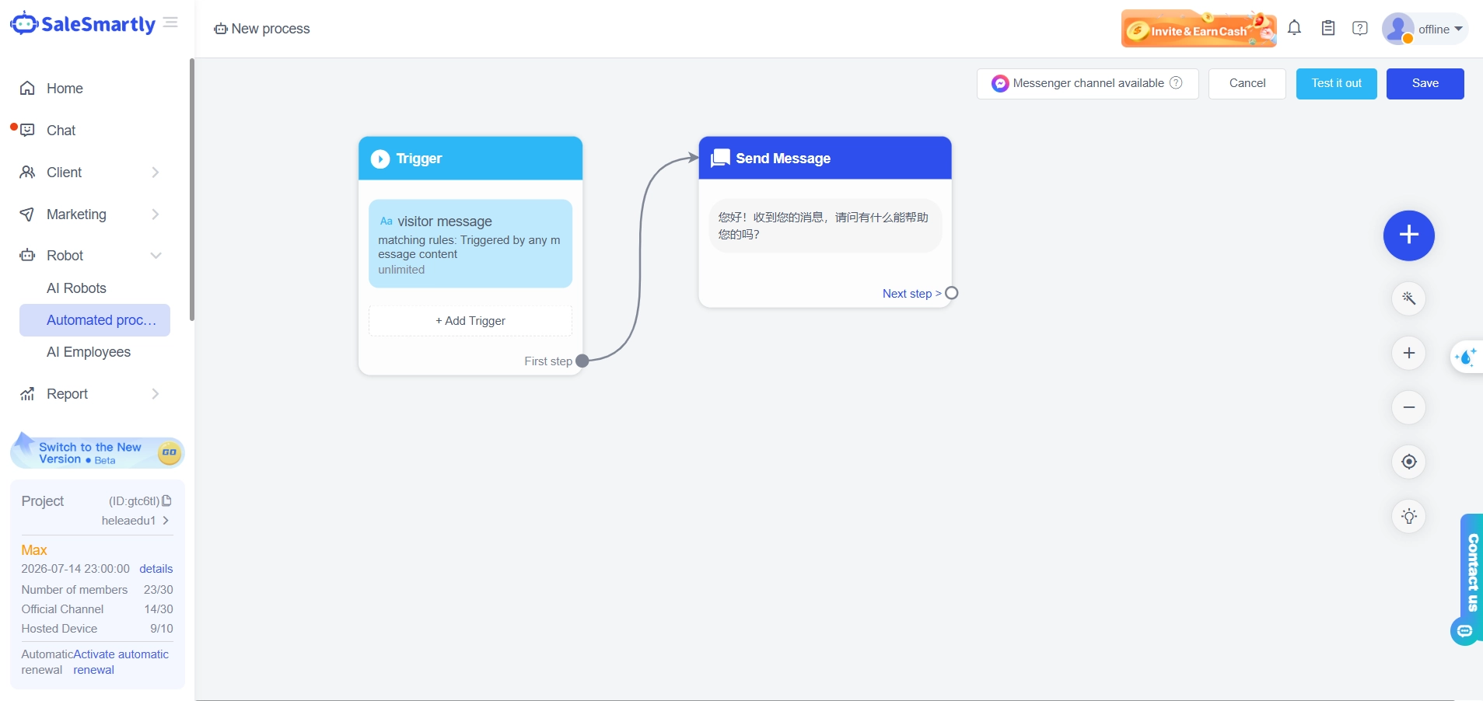Click the Trigger node header

tap(470, 159)
